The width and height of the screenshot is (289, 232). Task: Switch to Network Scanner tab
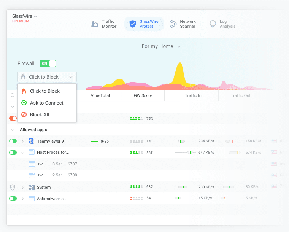[x=183, y=24]
